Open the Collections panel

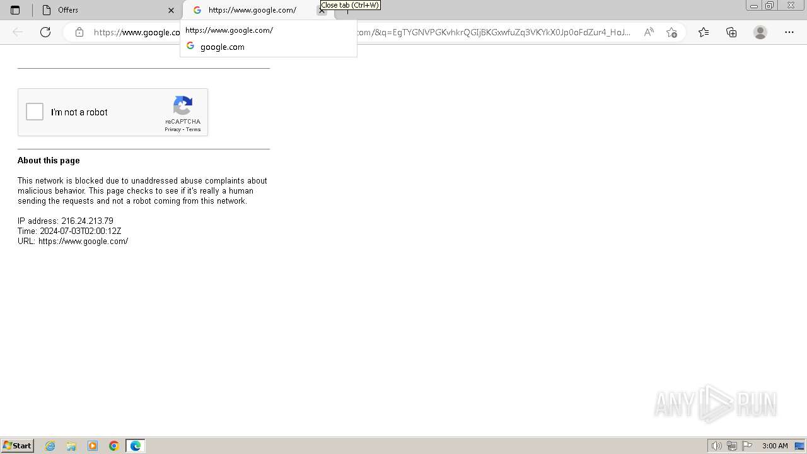coord(731,32)
